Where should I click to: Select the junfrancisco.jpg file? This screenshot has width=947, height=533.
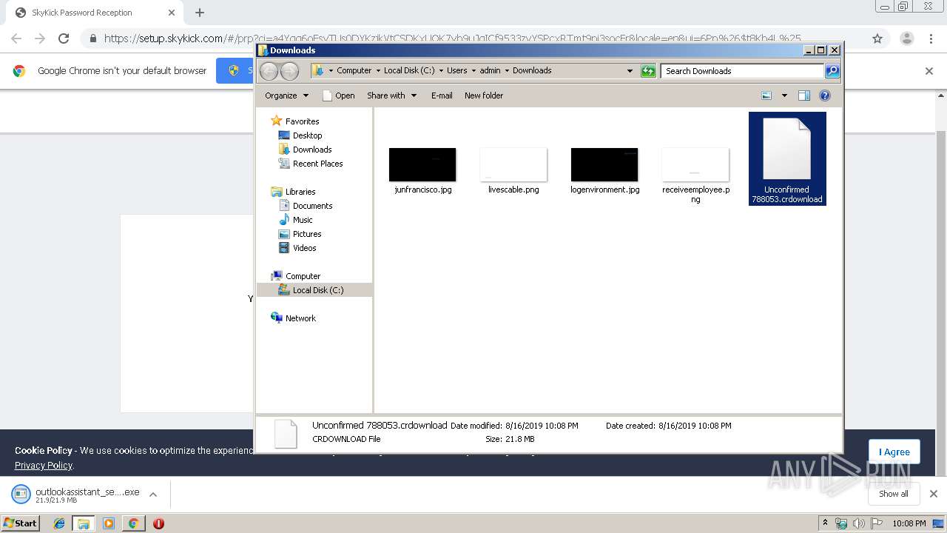pyautogui.click(x=422, y=171)
